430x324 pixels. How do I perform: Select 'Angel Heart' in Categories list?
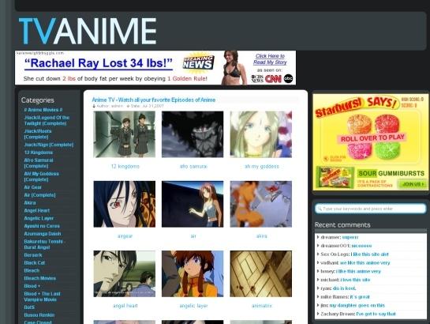click(37, 210)
